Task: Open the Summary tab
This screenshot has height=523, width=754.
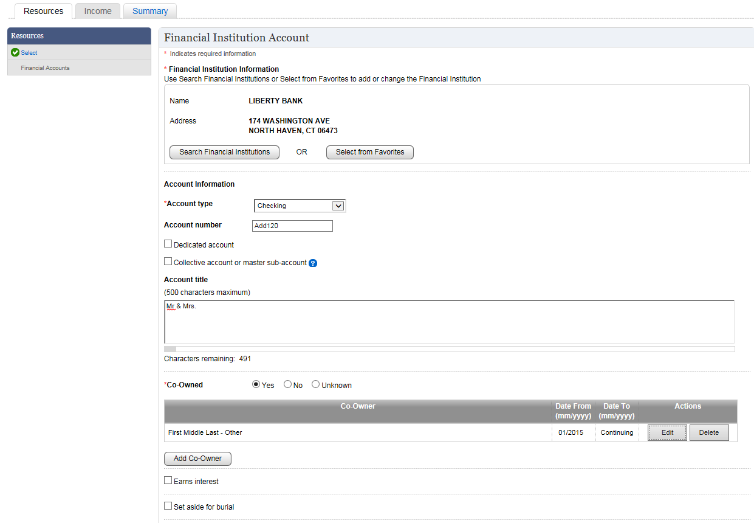Action: [150, 11]
